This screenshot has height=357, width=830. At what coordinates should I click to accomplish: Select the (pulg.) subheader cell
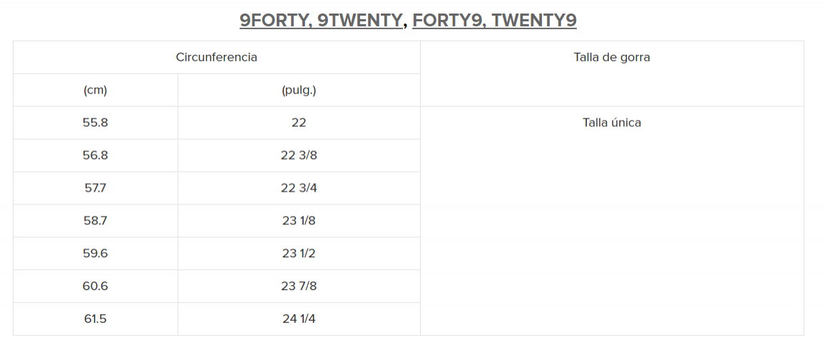299,90
